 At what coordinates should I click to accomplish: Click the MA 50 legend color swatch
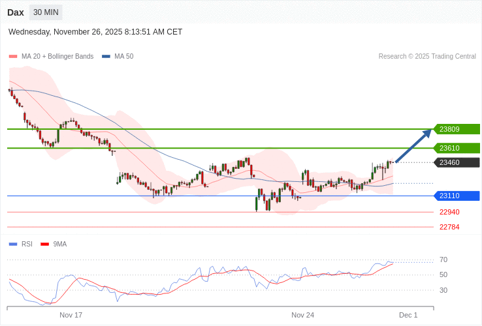tap(106, 57)
